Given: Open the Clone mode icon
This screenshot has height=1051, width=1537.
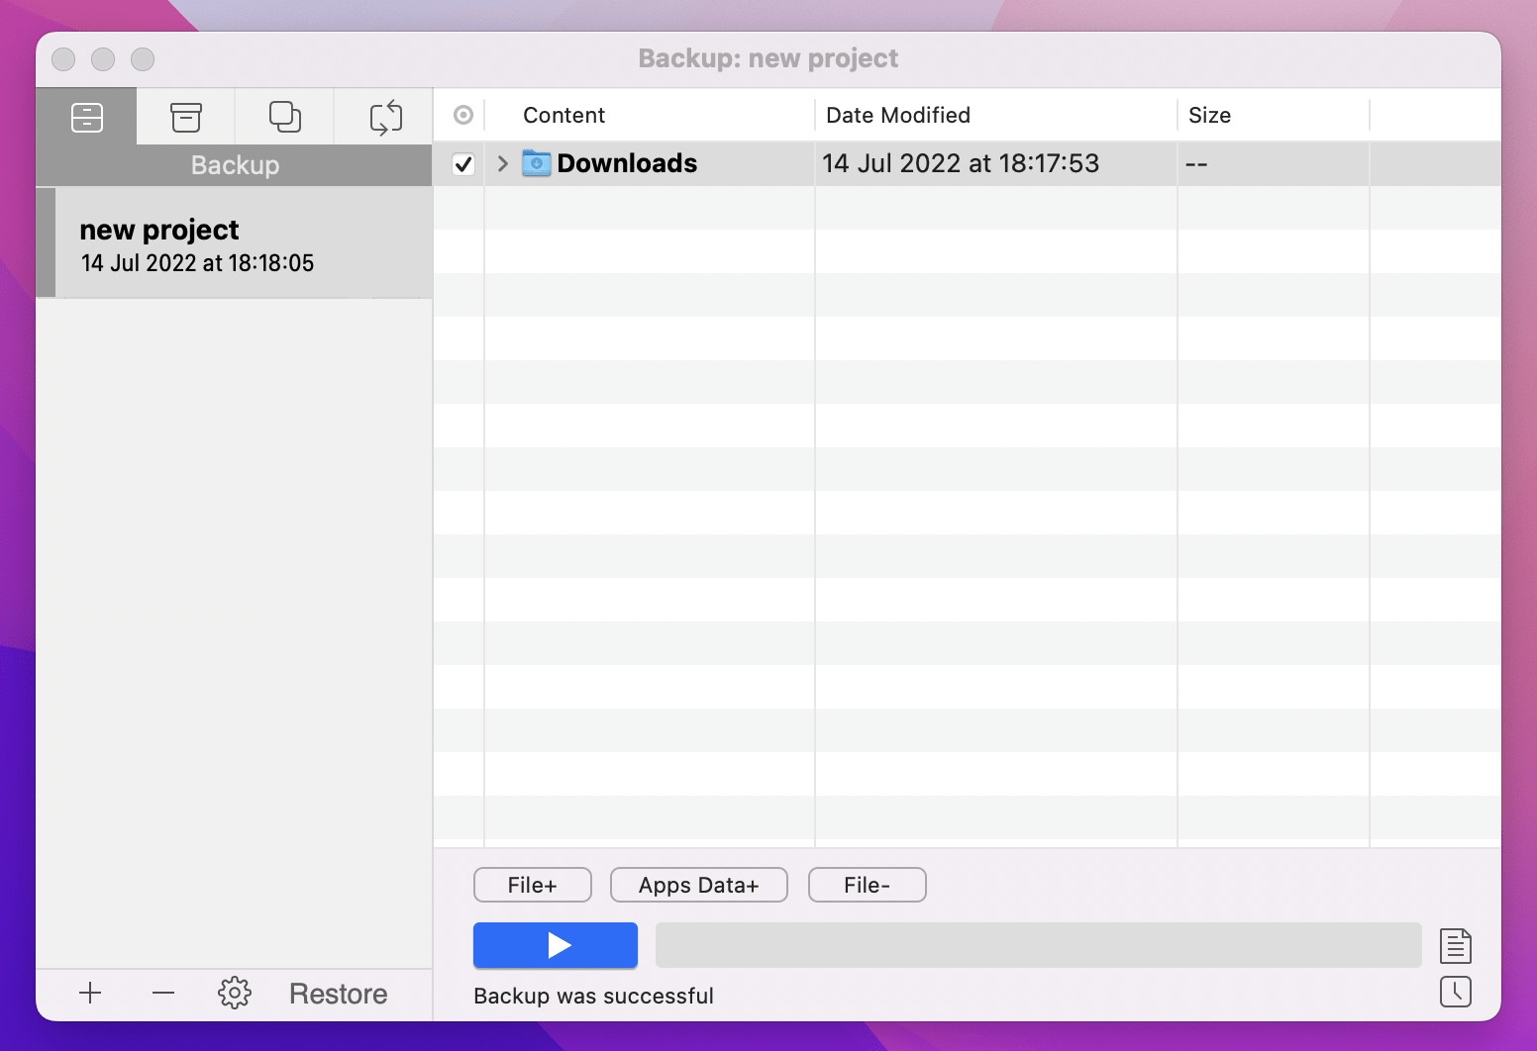Looking at the screenshot, I should coord(284,116).
